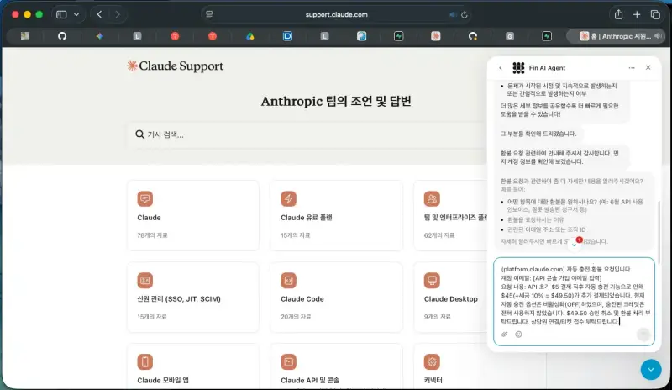
Task: Click the 기사 검색 search field
Action: pos(307,134)
